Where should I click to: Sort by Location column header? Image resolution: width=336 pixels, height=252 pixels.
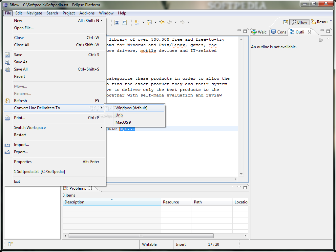tap(241, 202)
